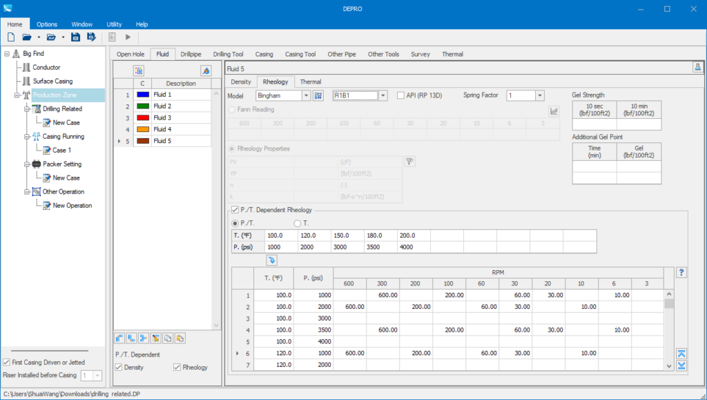Select the P./T. radio button
The width and height of the screenshot is (707, 400).
click(235, 223)
